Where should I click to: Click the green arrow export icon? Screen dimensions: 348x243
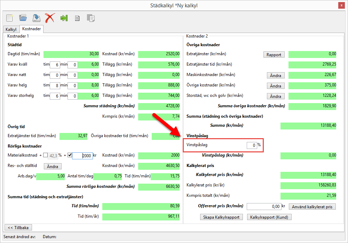pyautogui.click(x=64, y=18)
